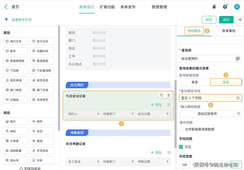Switch to 表单设计 tab
Image resolution: width=244 pixels, height=170 pixels.
click(x=86, y=7)
